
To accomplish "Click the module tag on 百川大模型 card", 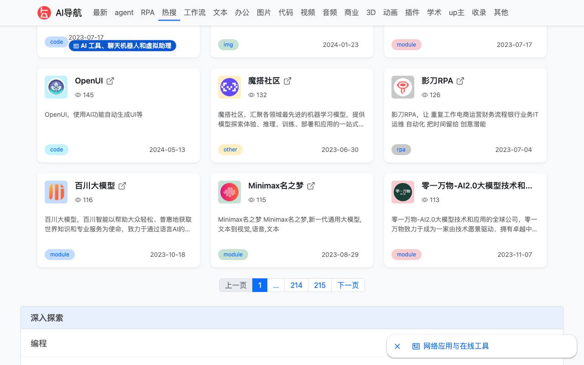I will click(60, 255).
